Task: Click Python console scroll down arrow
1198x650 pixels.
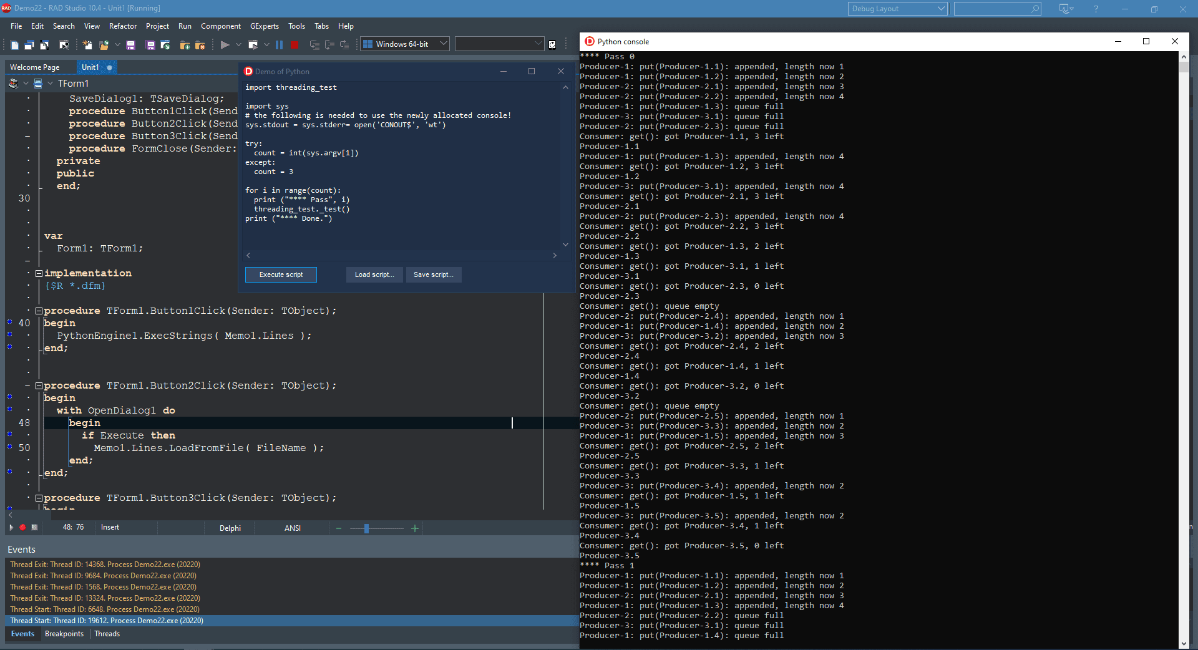Action: click(1184, 643)
